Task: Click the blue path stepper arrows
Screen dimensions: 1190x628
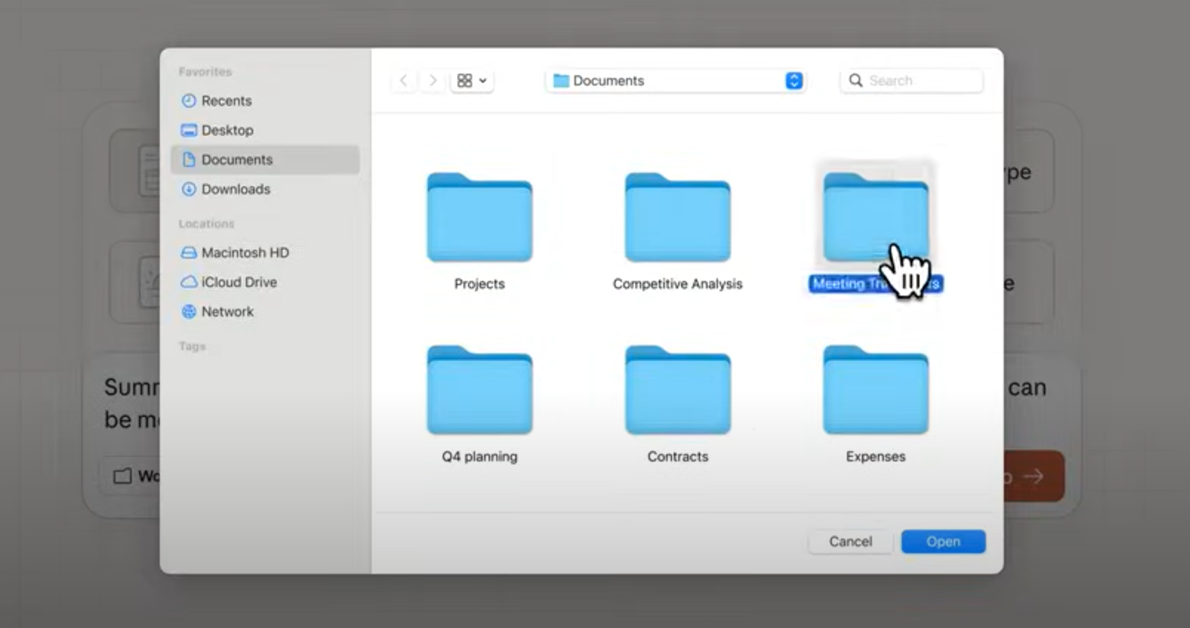Action: [x=794, y=81]
